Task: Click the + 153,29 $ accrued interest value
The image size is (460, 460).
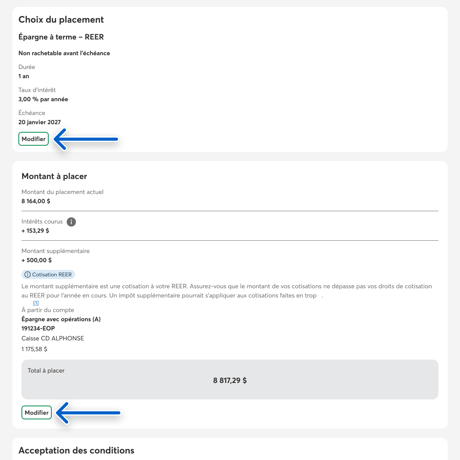Action: tap(35, 231)
